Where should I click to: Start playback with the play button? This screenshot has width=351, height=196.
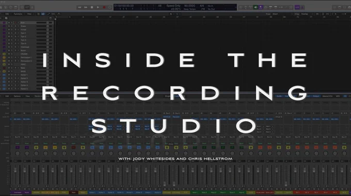tap(98, 7)
